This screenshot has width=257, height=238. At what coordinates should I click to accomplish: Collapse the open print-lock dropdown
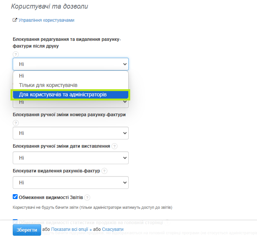(x=71, y=64)
